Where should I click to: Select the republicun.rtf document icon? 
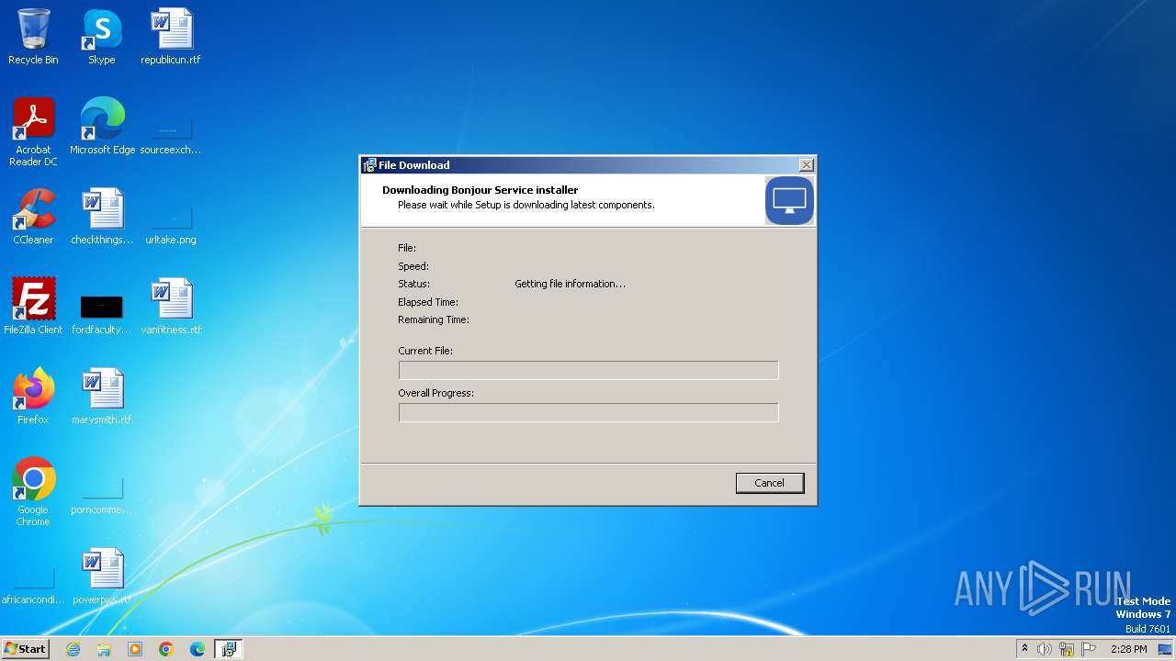(x=171, y=37)
